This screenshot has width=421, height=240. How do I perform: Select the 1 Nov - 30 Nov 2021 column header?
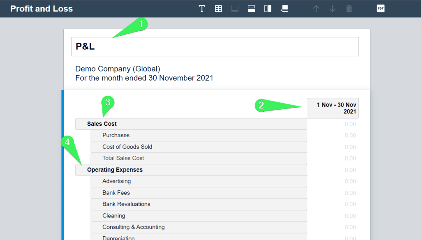click(333, 108)
